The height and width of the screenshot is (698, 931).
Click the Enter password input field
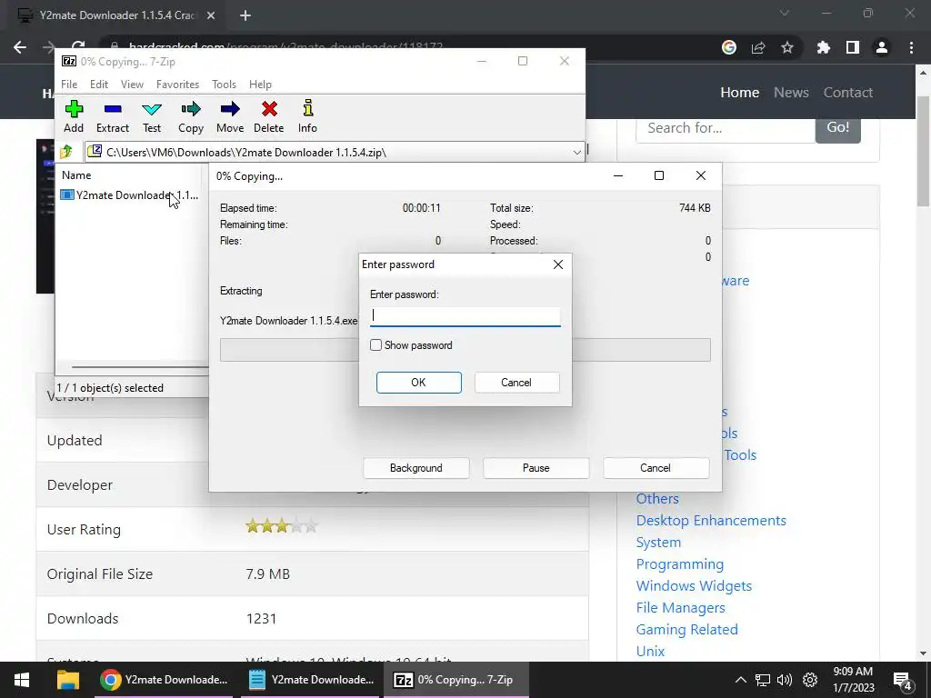click(x=465, y=315)
